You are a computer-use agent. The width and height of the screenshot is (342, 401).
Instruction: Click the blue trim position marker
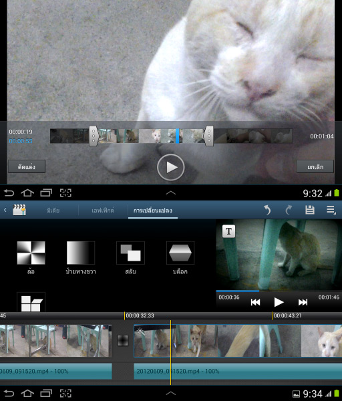178,136
